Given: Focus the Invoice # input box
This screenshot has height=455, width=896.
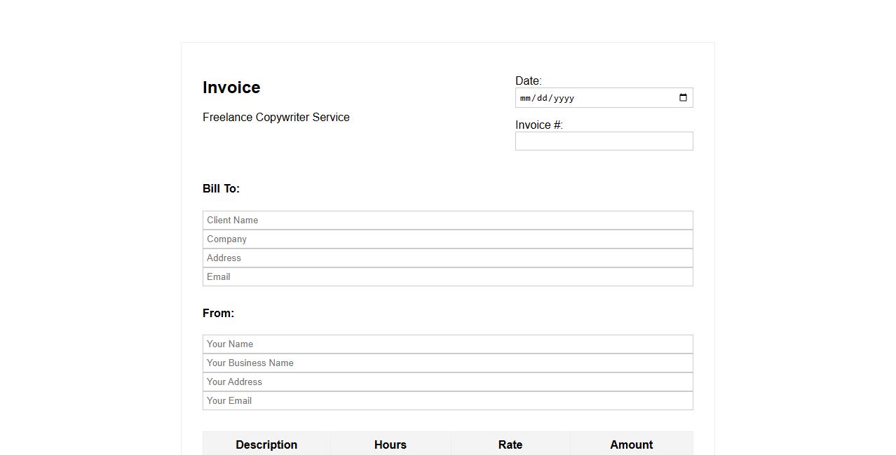Looking at the screenshot, I should tap(604, 141).
